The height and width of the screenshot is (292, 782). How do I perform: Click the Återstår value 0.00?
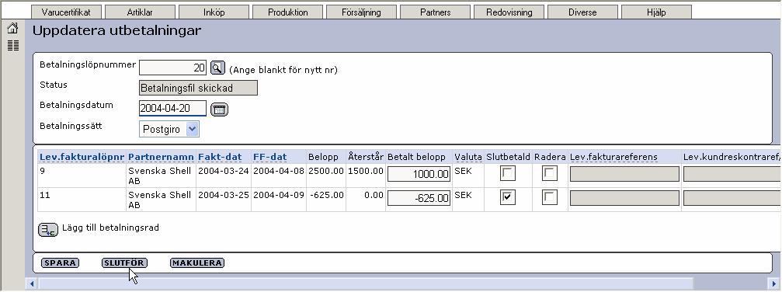pos(374,195)
